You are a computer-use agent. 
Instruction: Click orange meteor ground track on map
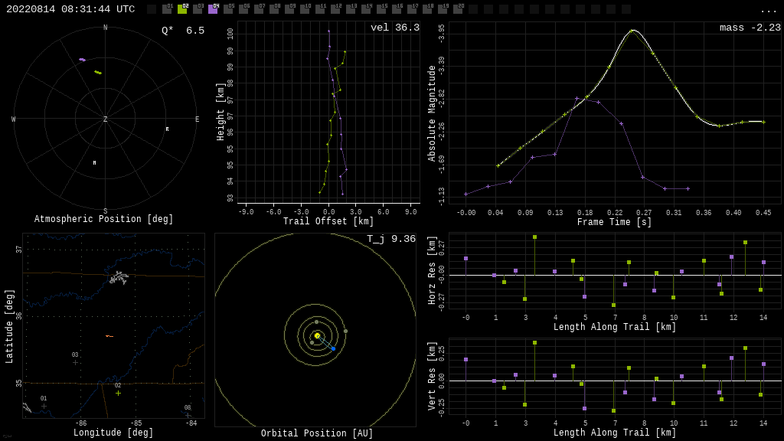109,336
